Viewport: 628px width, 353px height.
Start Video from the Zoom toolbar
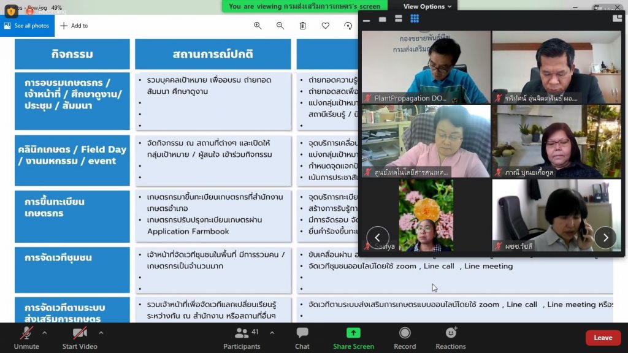pos(80,336)
